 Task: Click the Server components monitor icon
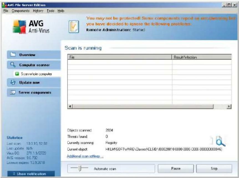13,92
